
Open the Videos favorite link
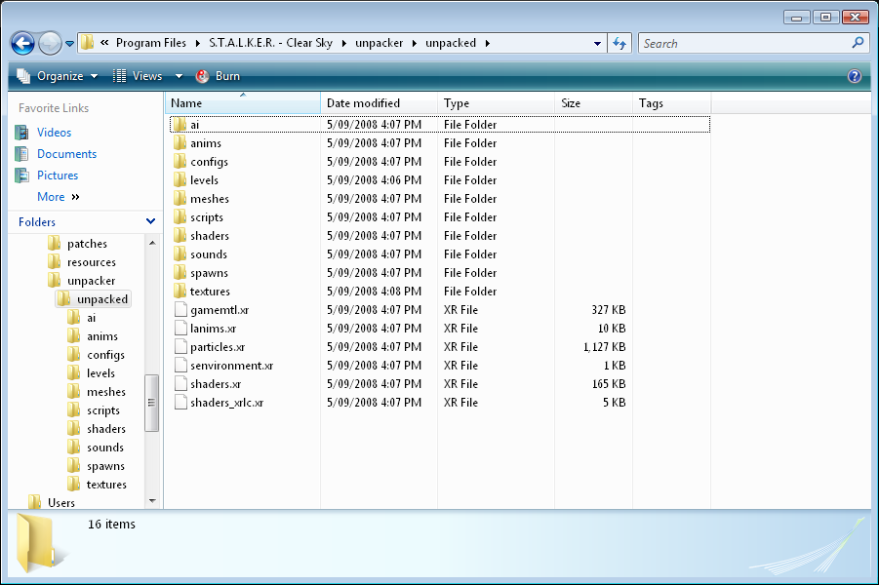[54, 133]
